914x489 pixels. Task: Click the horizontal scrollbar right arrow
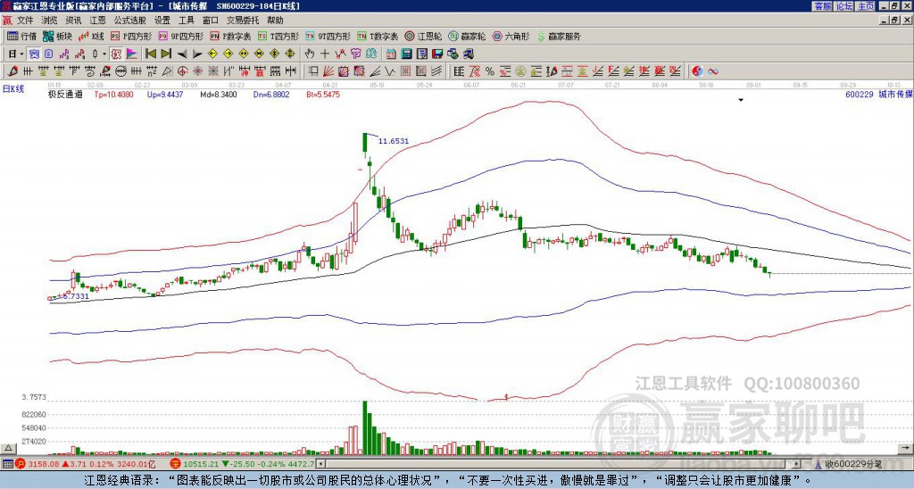(x=797, y=464)
